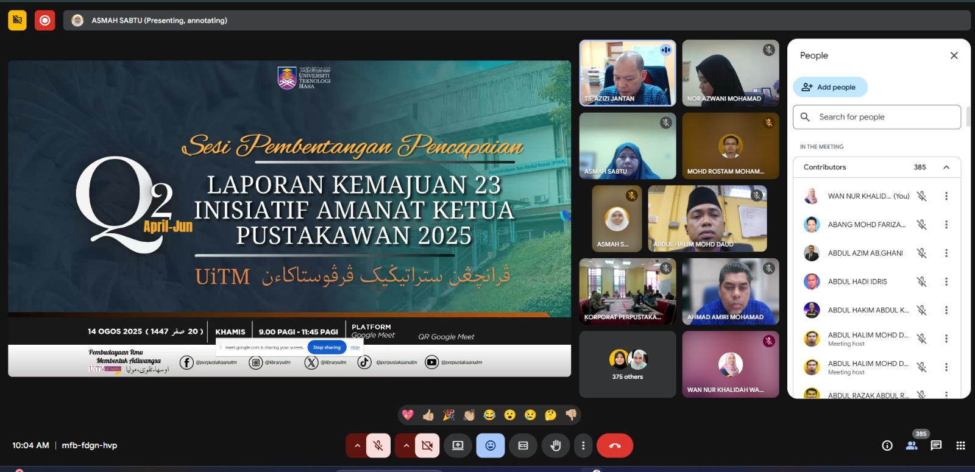Open audio settings arrow beside microphone
975x472 pixels.
tap(357, 446)
